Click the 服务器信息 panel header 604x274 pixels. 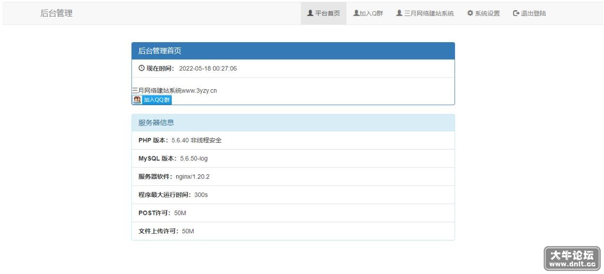[293, 122]
